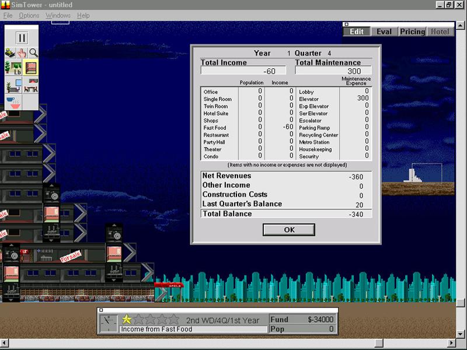Screen dimensions: 467x350
Task: Click the Total Income value field
Action: coord(243,71)
